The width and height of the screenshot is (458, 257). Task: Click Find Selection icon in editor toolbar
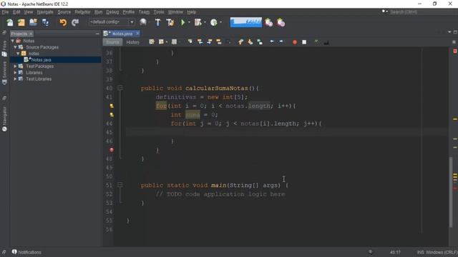(190, 42)
